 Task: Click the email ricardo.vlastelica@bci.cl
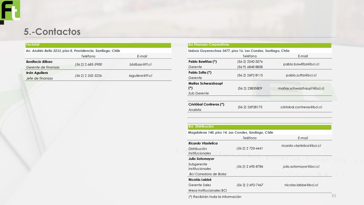(x=301, y=146)
